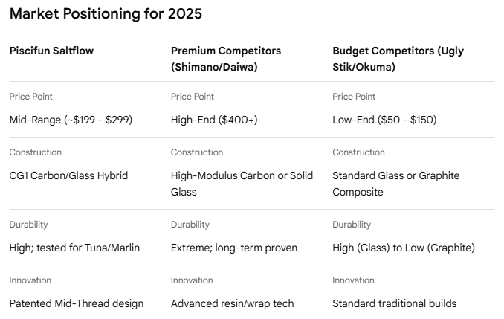The height and width of the screenshot is (319, 504).
Task: Click the Price Point label under Piscifun Saltflow
Action: [x=31, y=97]
